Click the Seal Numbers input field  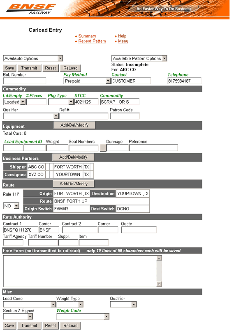(x=83, y=148)
